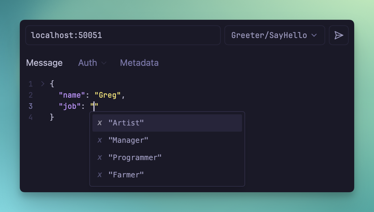The width and height of the screenshot is (374, 212).
Task: Click line number 4 in the gutter
Action: tap(31, 117)
